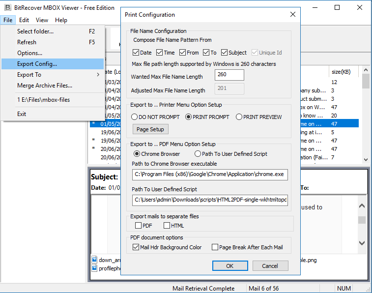This screenshot has height=293, width=372.
Task: Click mail list scrollbar down arrow
Action: tap(366, 160)
